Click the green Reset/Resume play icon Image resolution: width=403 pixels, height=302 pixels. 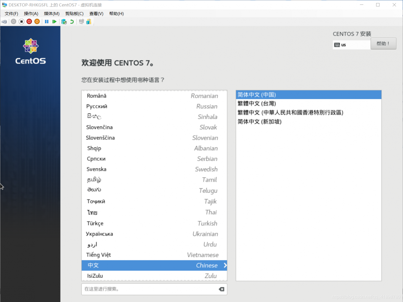[54, 21]
